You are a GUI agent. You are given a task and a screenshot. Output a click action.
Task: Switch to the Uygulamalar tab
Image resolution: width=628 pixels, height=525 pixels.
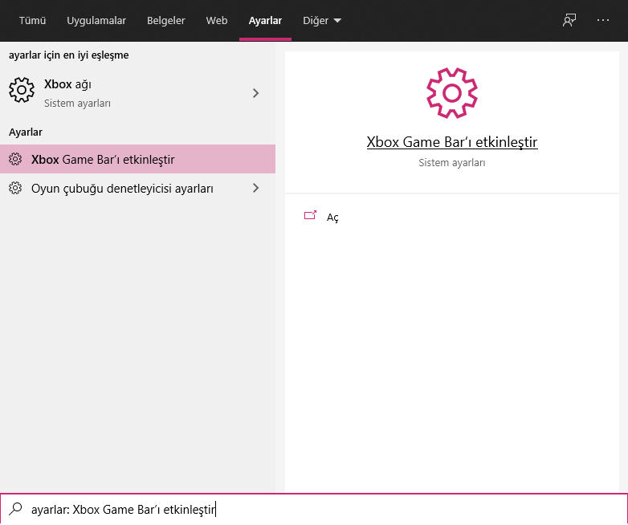(96, 21)
